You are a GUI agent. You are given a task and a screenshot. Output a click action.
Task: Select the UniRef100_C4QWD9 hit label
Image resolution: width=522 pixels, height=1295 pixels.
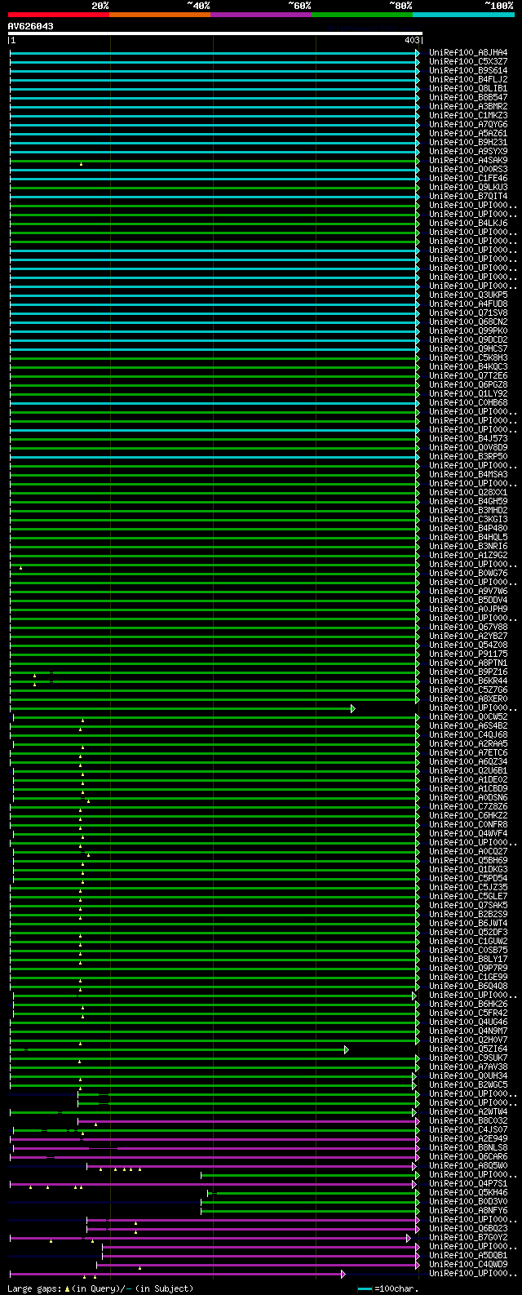[x=468, y=1265]
